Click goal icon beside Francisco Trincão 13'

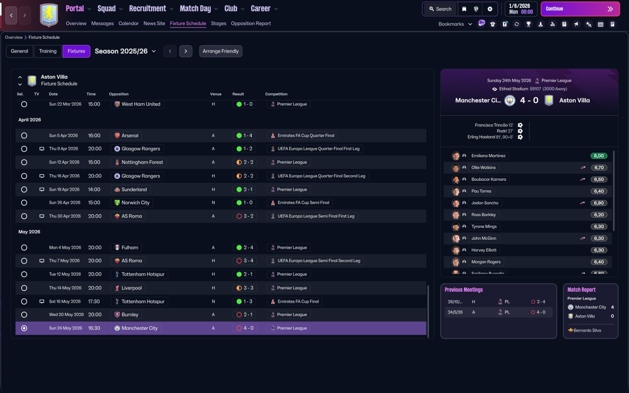coord(520,125)
